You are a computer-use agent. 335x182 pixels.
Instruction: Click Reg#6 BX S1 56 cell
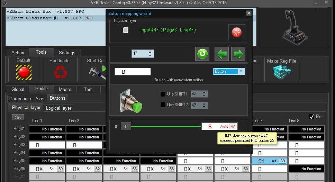(x=158, y=169)
